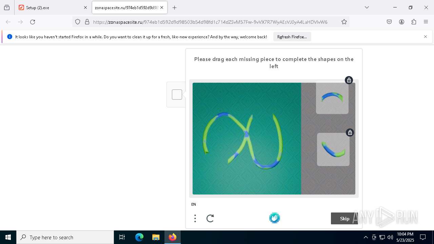Select the zonaspacesite.ru tab
The height and width of the screenshot is (244, 434).
[x=130, y=7]
